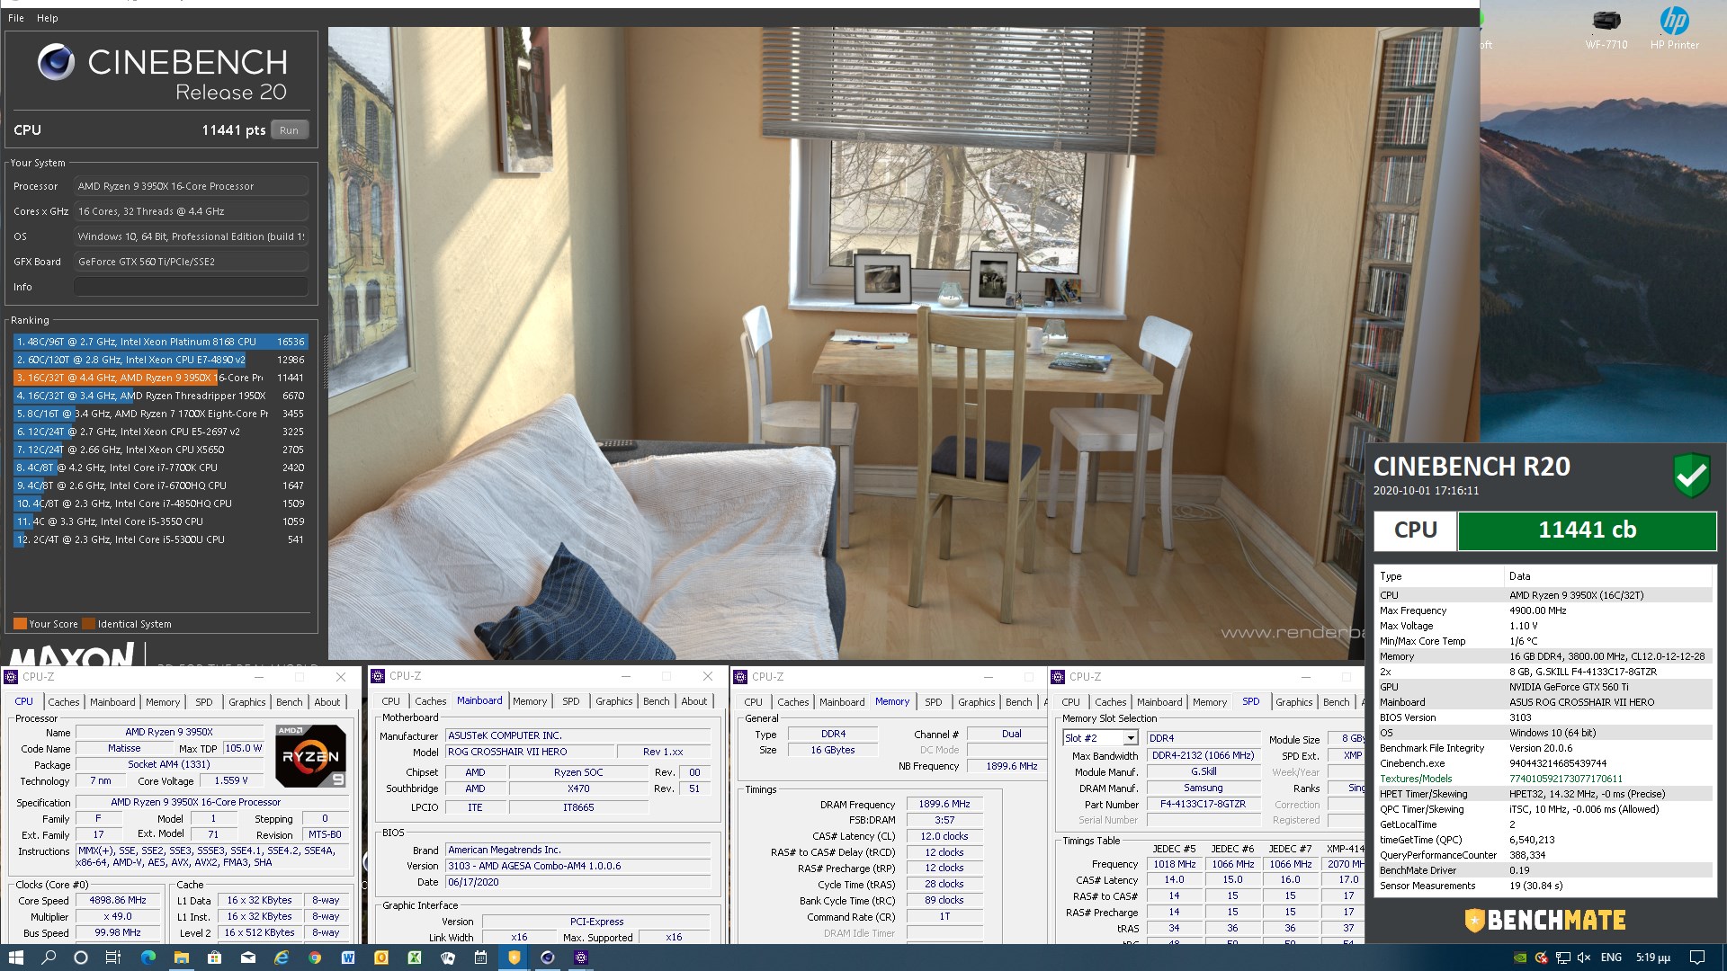The width and height of the screenshot is (1727, 971).
Task: Click the SPD CPU-Z window title icon
Action: coord(1059,677)
